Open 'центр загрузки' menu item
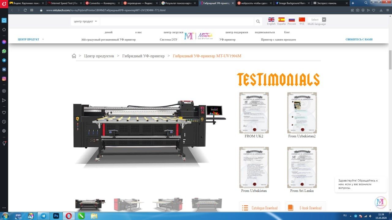This screenshot has width=392, height=220. click(x=173, y=32)
